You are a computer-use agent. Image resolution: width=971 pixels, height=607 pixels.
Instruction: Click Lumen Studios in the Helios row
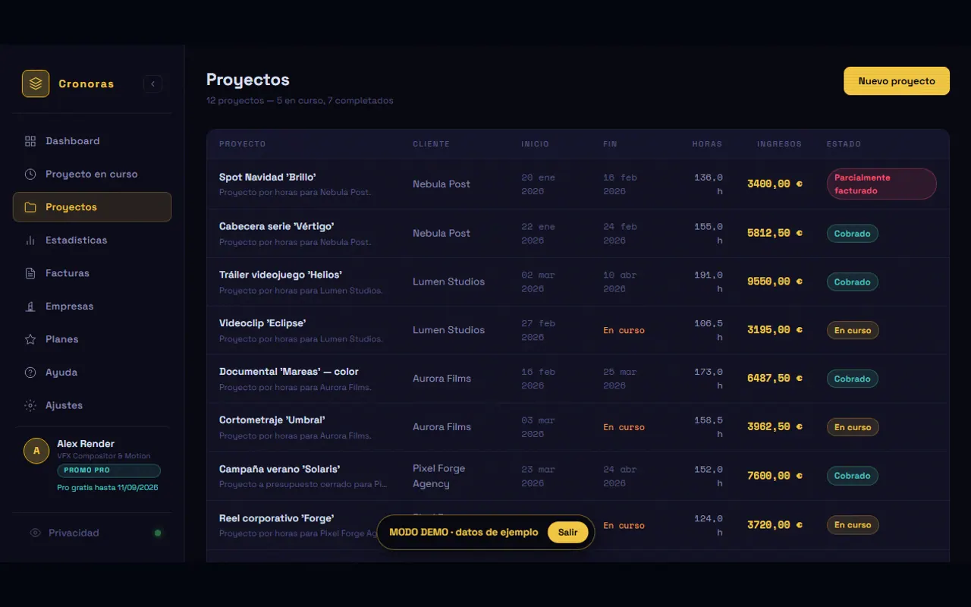(x=448, y=281)
